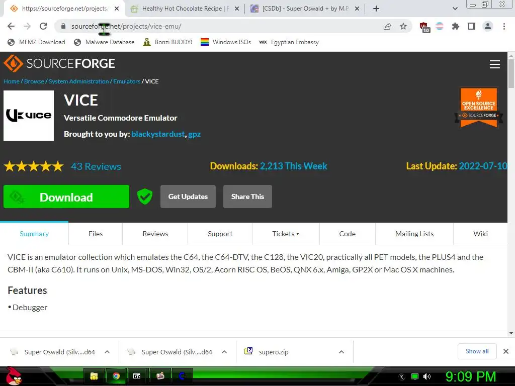Viewport: 515px width, 386px height.
Task: Select the Wiki tab
Action: coord(480,234)
